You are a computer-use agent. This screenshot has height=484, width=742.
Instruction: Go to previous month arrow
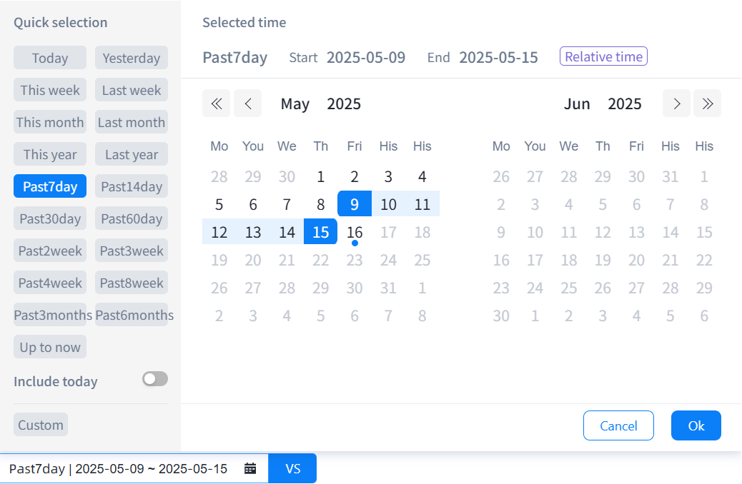[248, 104]
